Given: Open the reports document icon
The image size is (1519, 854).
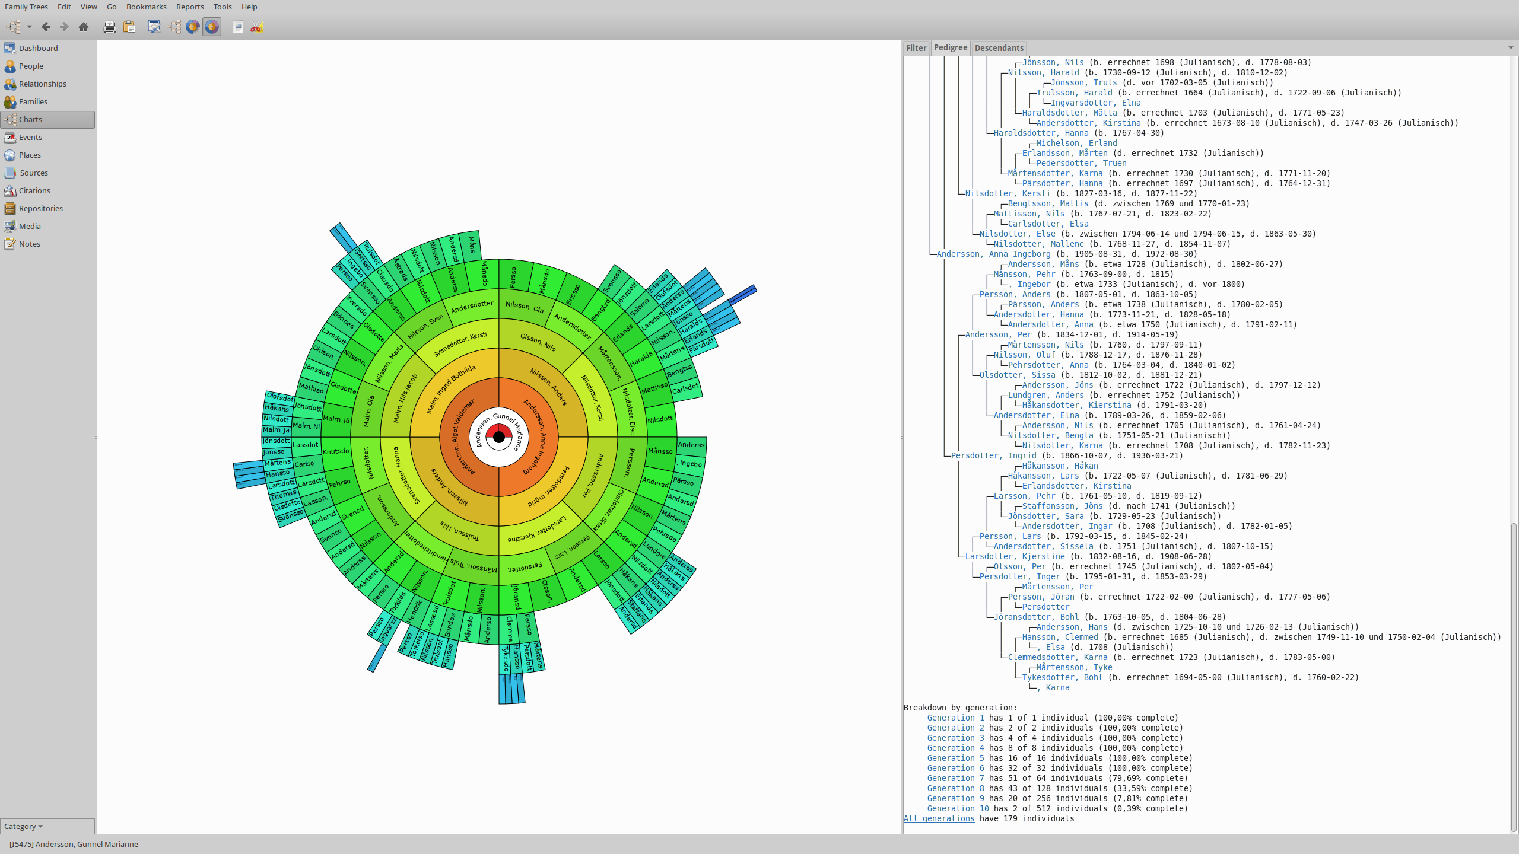Looking at the screenshot, I should tap(237, 27).
